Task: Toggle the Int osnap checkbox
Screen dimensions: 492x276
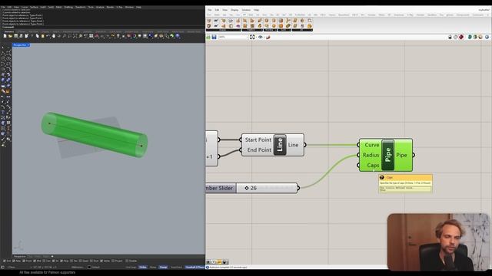Action: 53,261
